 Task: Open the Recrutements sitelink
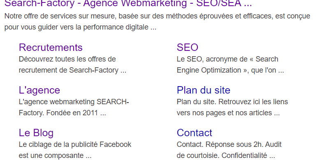(51, 48)
